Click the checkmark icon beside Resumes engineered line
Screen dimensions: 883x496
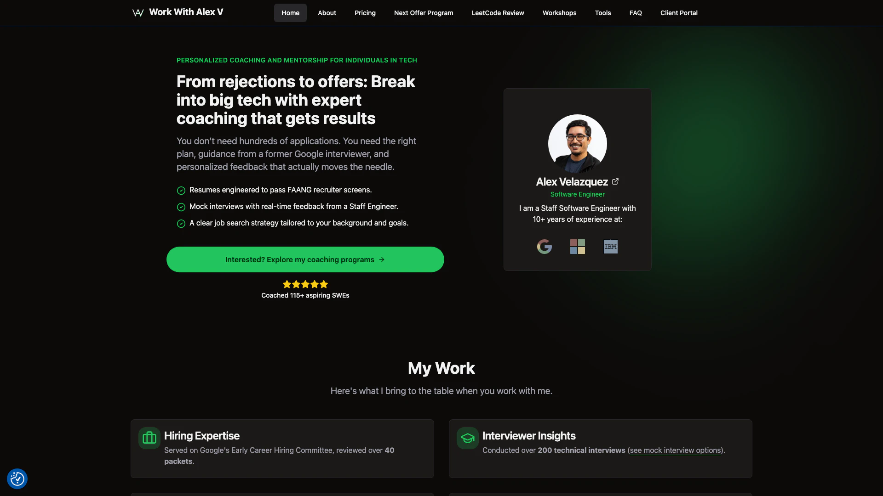point(181,191)
